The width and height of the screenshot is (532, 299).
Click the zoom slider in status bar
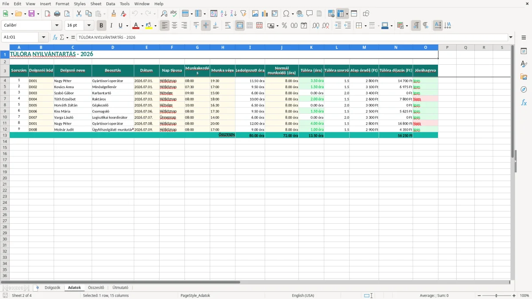[497, 295]
